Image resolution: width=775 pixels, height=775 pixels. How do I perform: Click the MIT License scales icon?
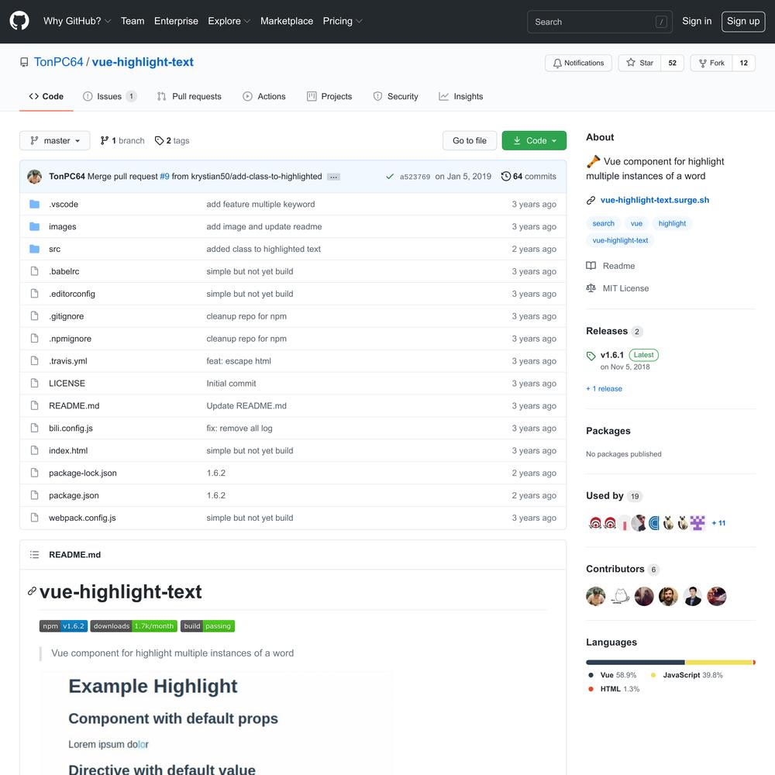pos(591,288)
